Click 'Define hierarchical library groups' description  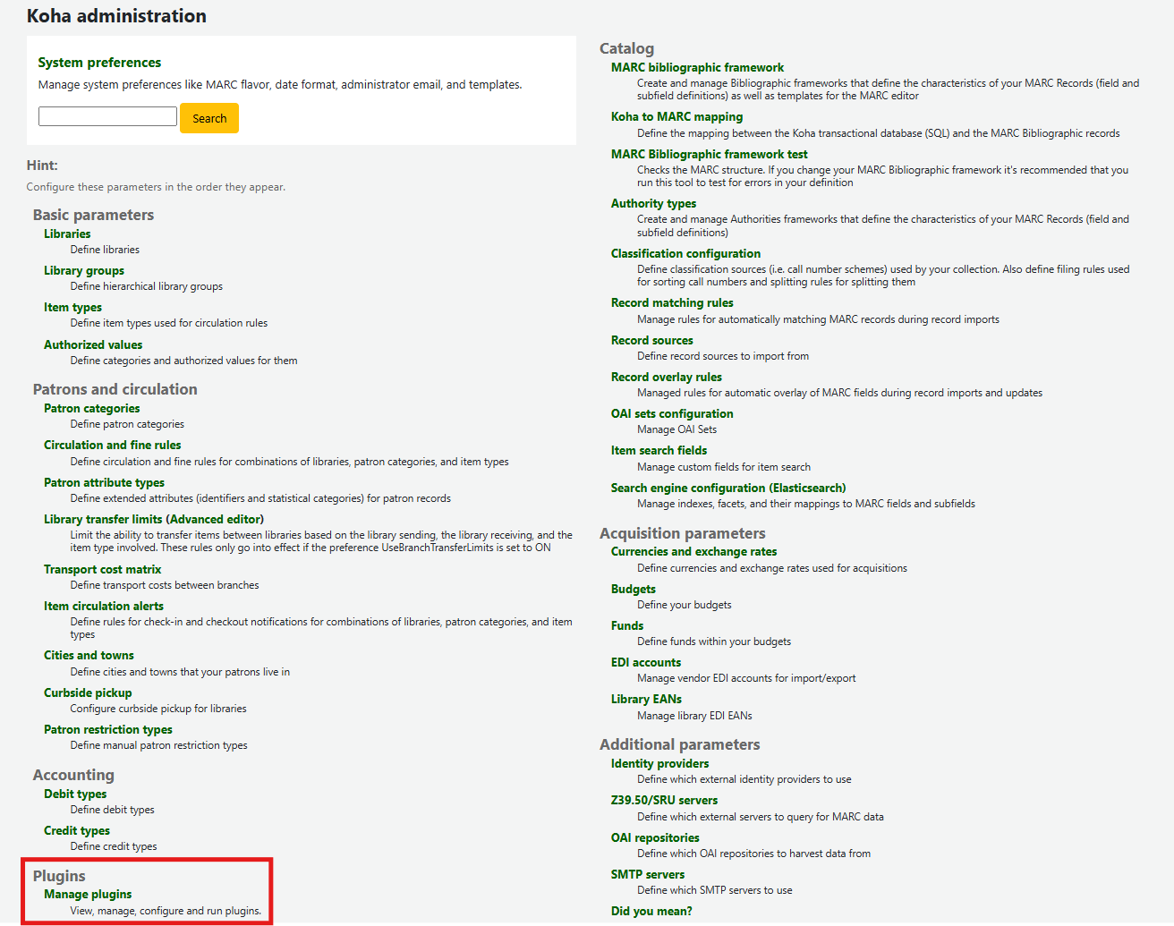pos(147,286)
